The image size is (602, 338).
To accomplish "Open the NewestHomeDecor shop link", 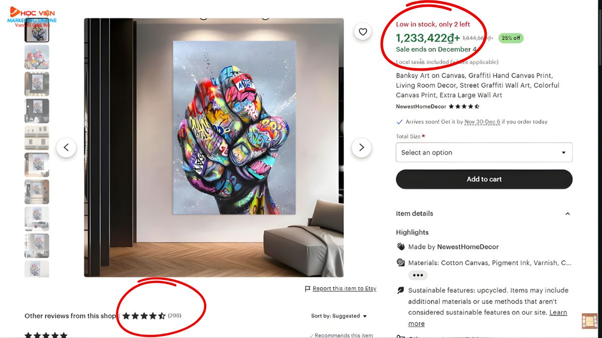I will coord(421,107).
